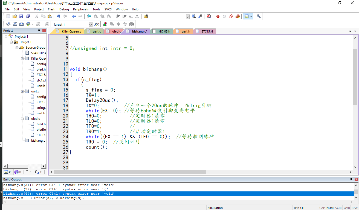
Task: Click the editor horizontal scrollbar
Action: [x=130, y=172]
